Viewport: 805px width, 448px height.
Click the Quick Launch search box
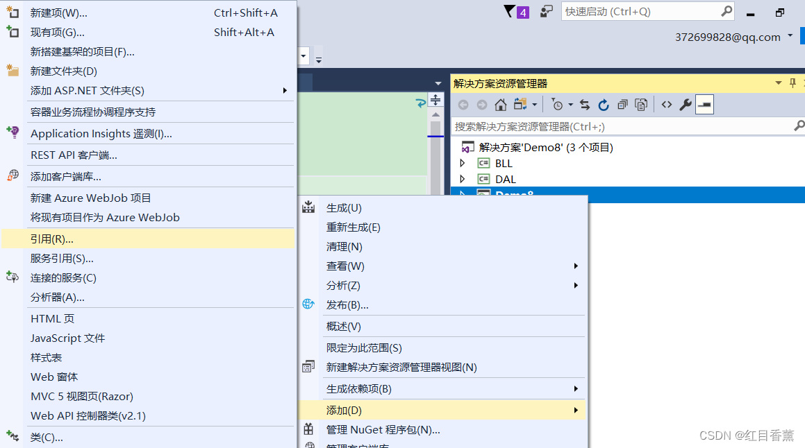[646, 11]
